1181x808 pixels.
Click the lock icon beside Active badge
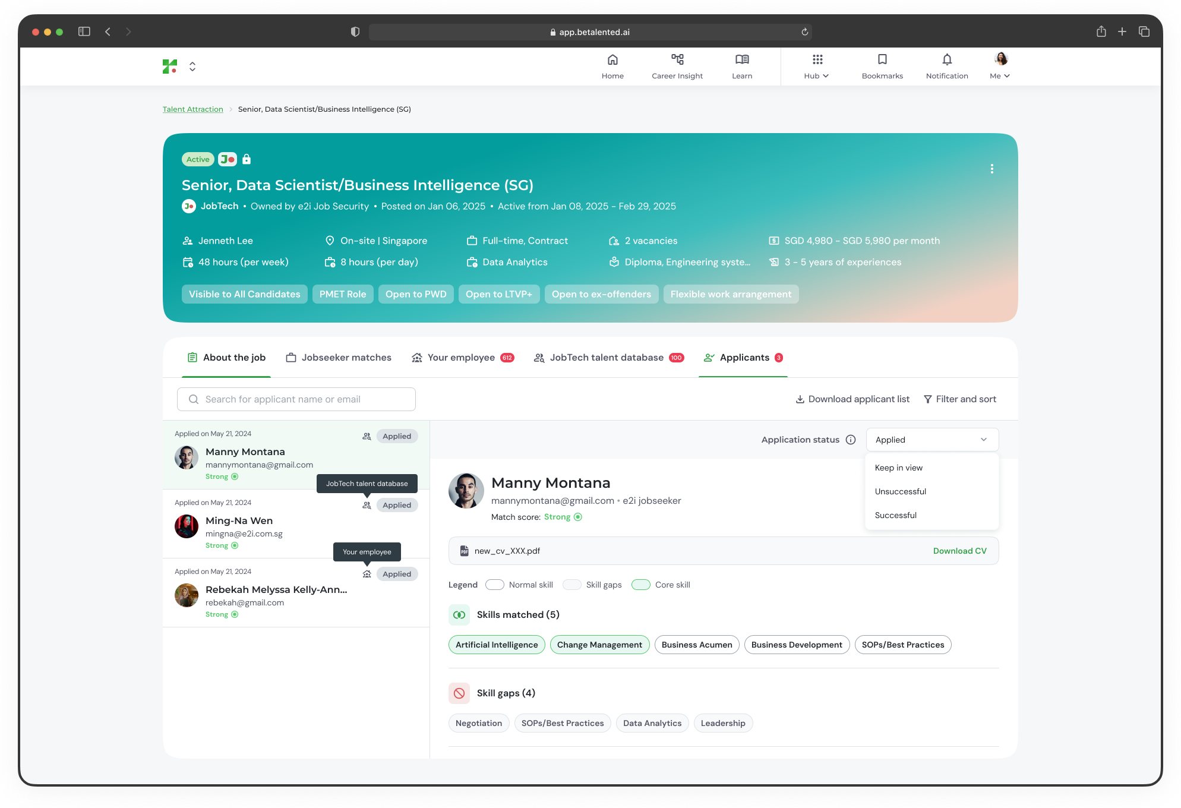coord(247,159)
